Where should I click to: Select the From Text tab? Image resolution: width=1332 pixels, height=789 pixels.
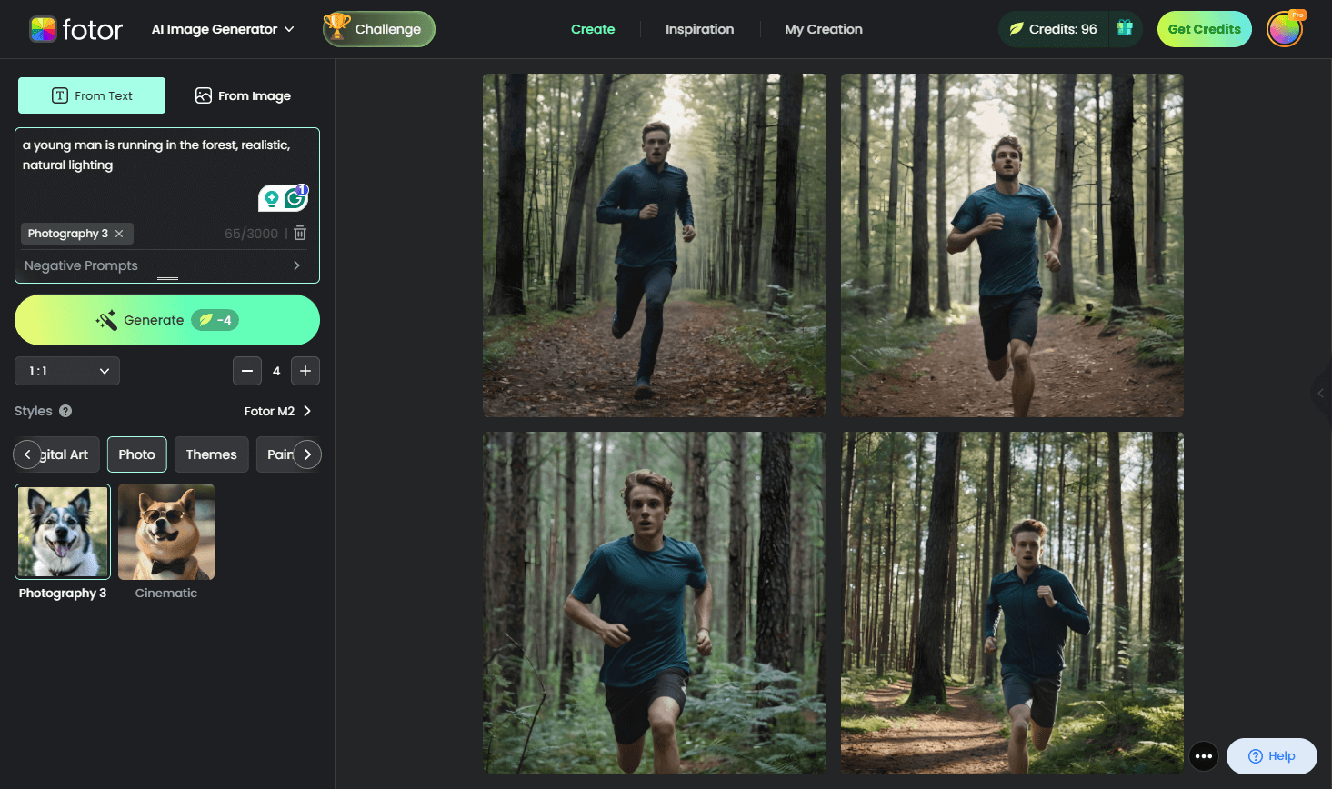click(x=92, y=95)
